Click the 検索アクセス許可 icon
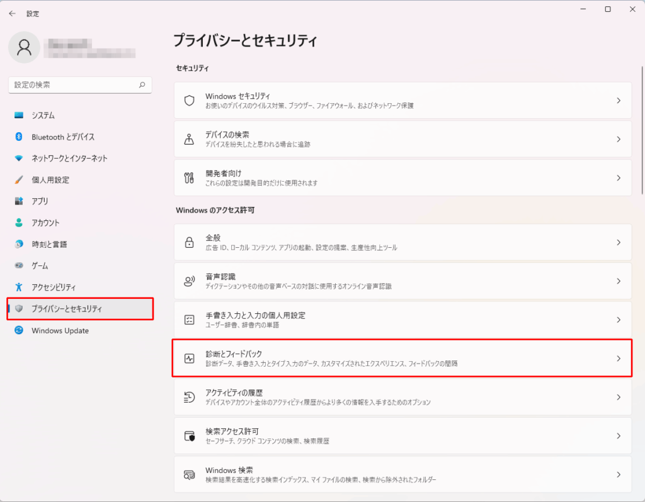The image size is (645, 502). pos(189,436)
